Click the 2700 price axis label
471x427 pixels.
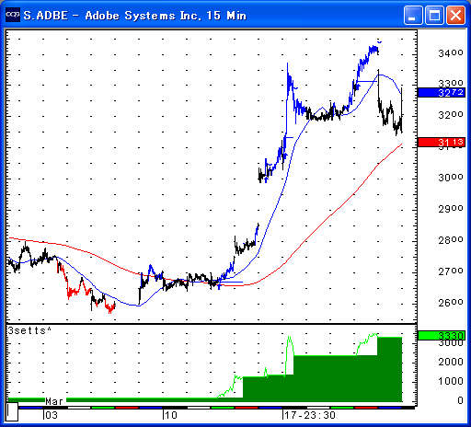tap(451, 271)
